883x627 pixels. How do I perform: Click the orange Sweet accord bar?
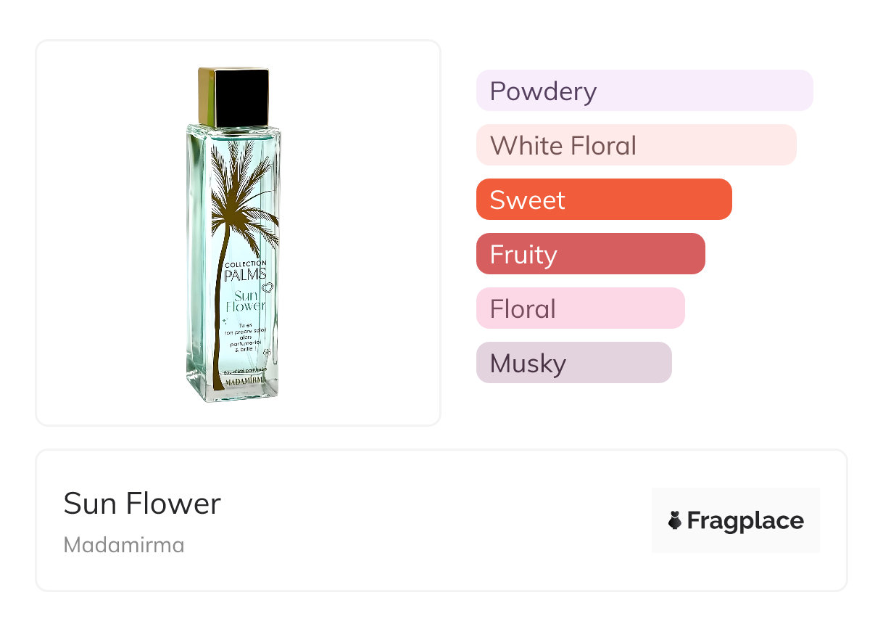(x=603, y=200)
